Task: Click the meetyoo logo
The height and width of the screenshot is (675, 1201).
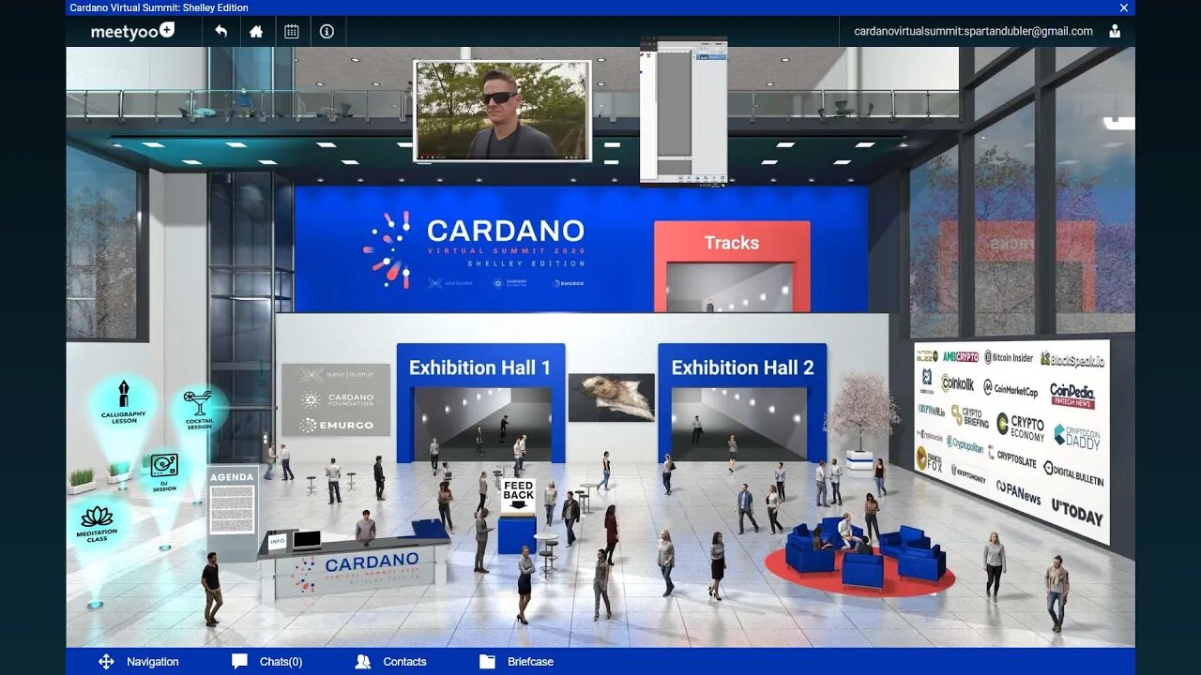Action: click(132, 31)
